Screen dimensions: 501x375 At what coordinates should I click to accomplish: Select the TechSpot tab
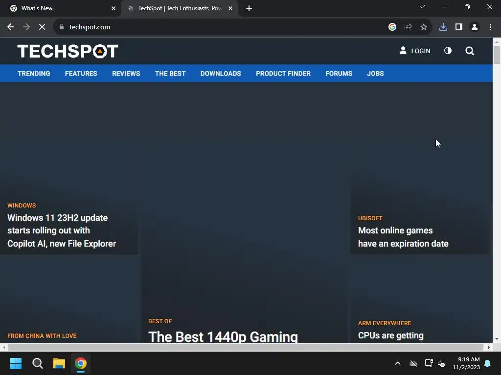(x=179, y=8)
